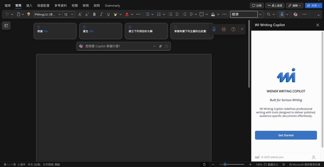The width and height of the screenshot is (324, 167).
Task: Open the font size 12 dropdown
Action: tap(72, 14)
